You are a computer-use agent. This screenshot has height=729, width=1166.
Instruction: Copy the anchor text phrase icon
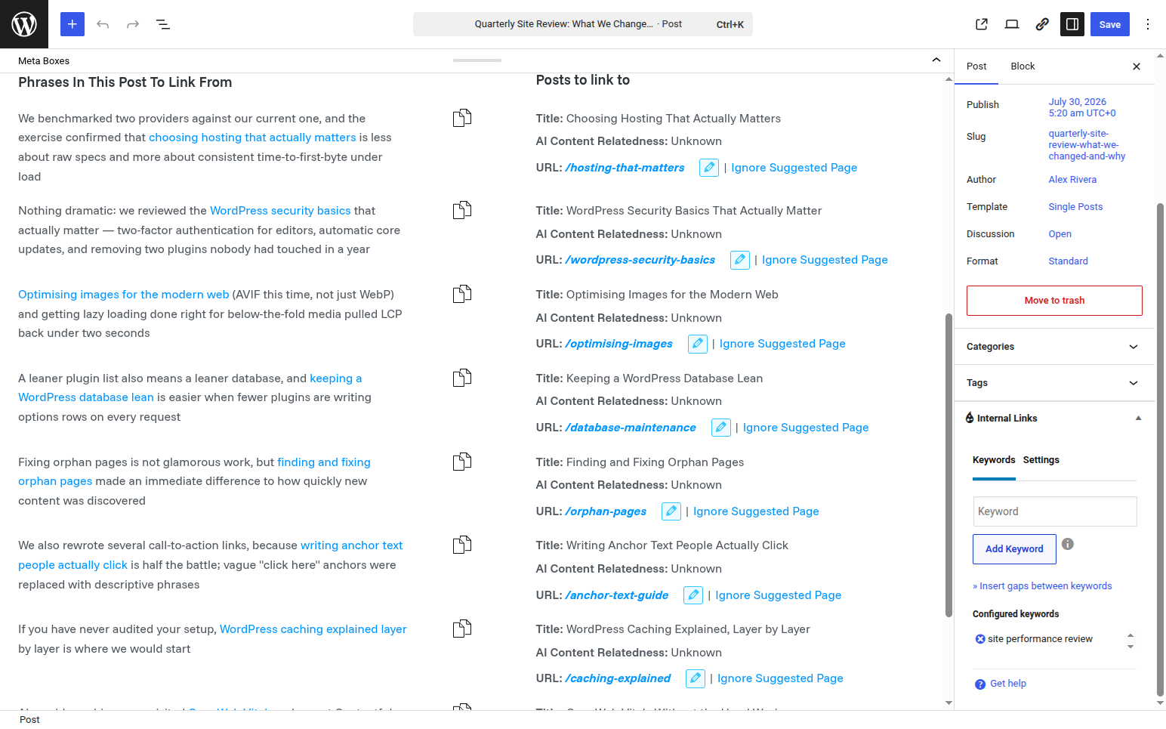pyautogui.click(x=462, y=545)
